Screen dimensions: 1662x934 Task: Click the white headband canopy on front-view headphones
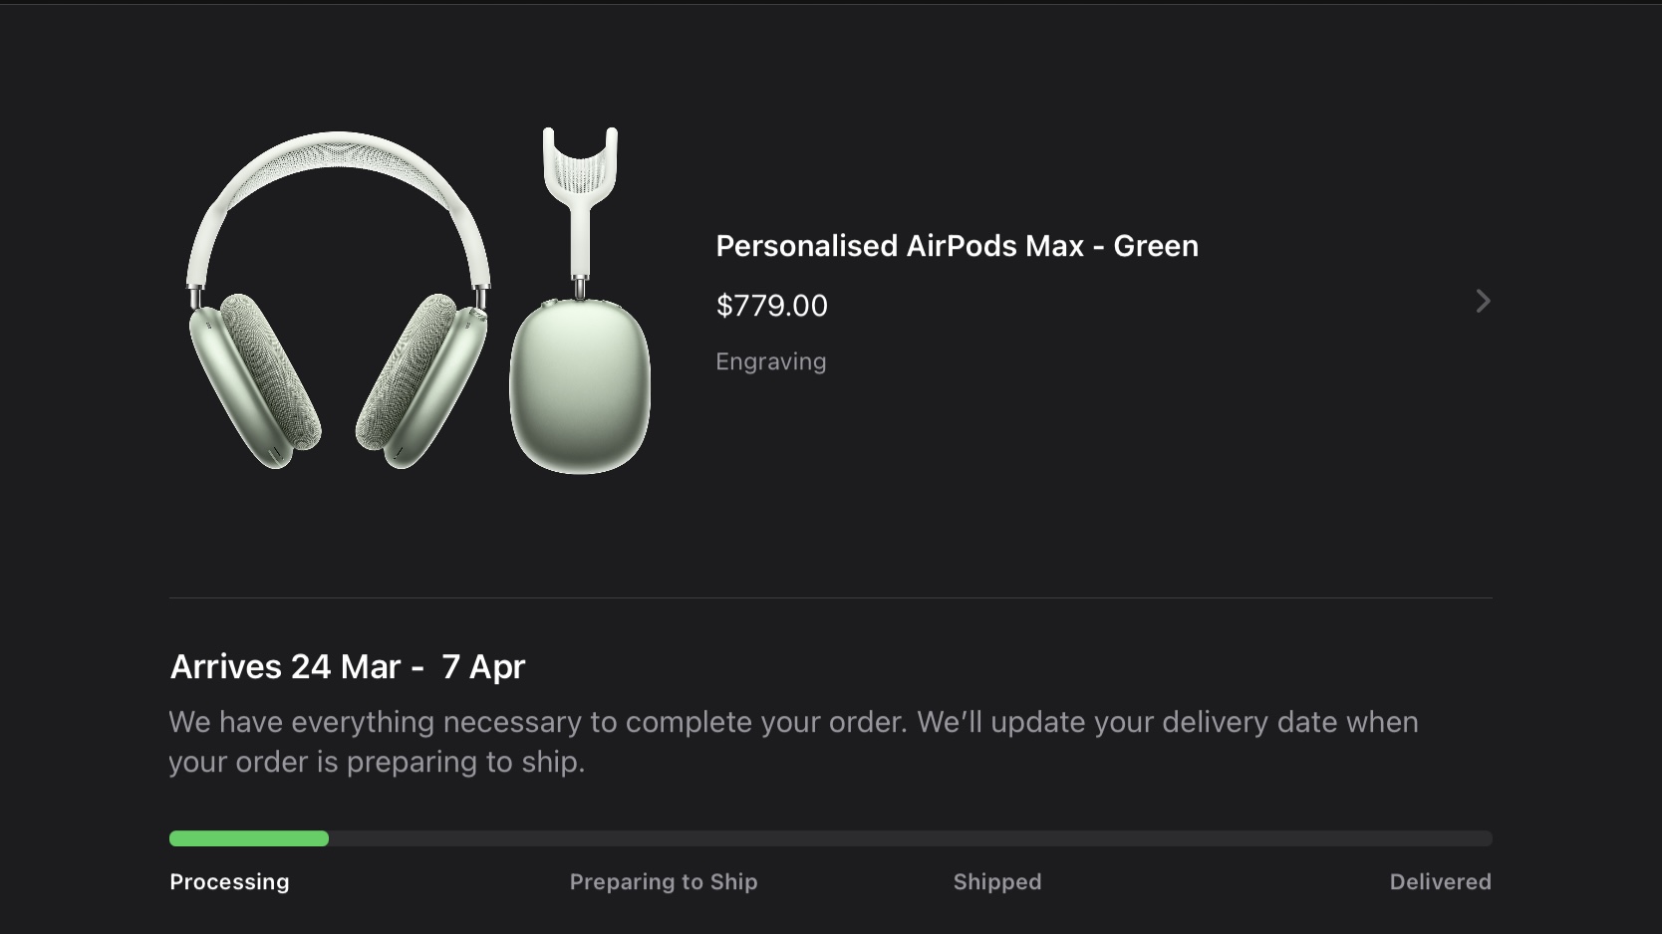click(x=338, y=159)
